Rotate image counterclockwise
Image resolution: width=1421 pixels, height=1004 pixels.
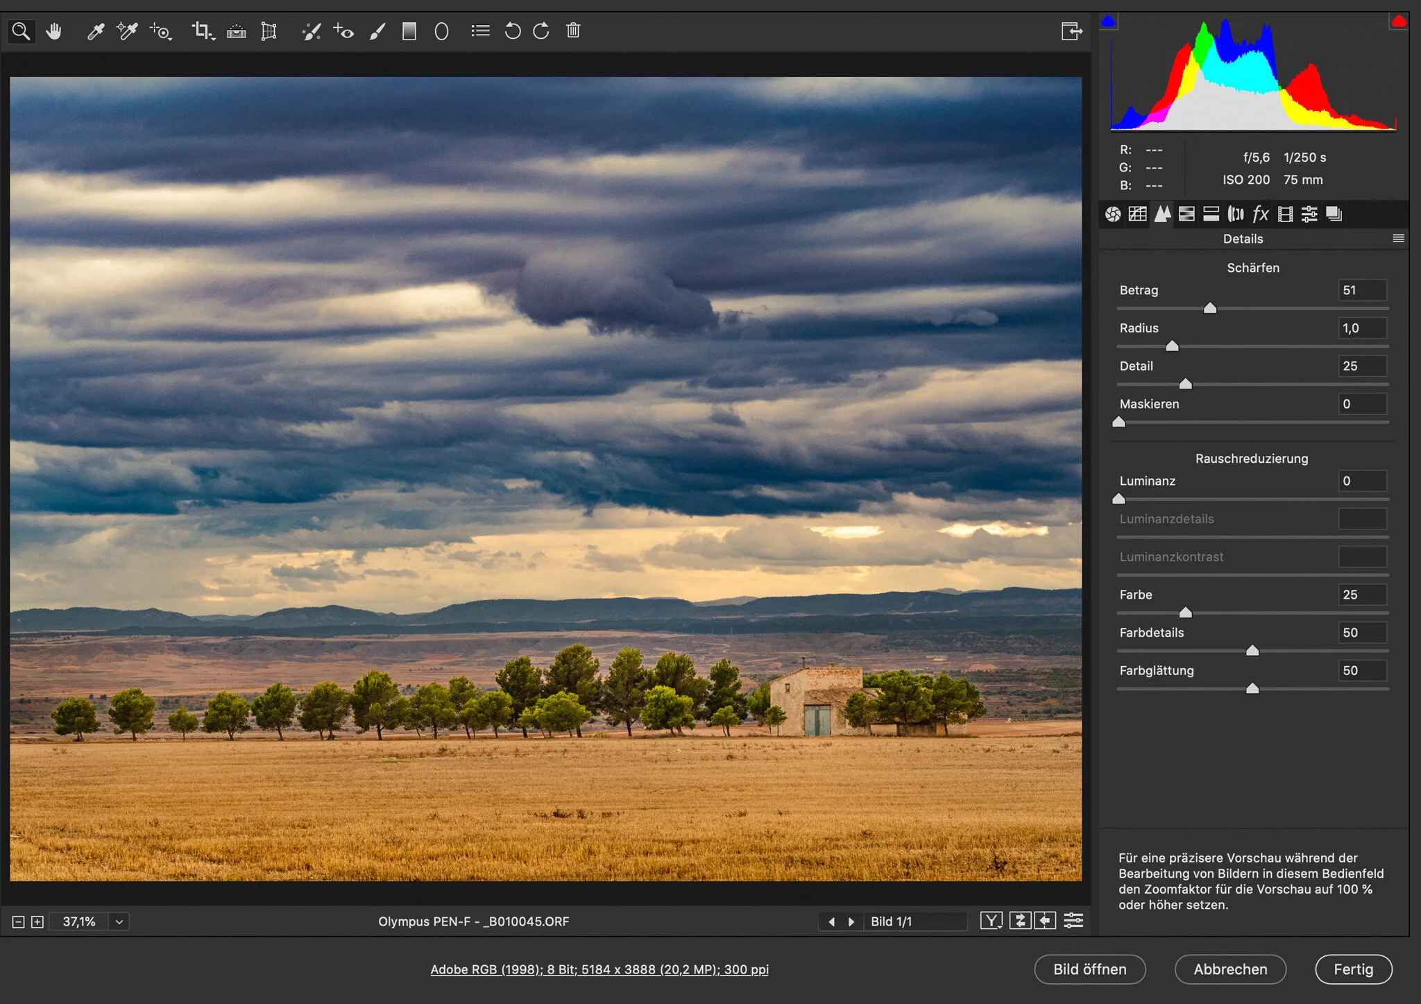point(512,31)
